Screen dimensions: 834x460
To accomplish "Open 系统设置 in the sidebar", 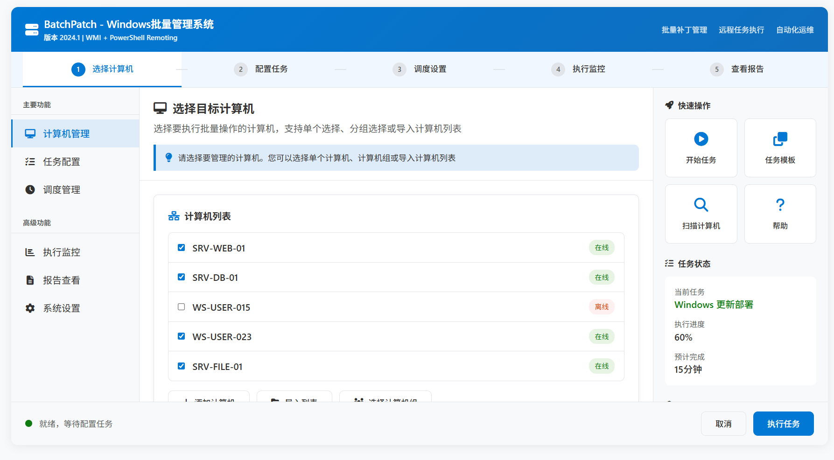I will click(75, 308).
